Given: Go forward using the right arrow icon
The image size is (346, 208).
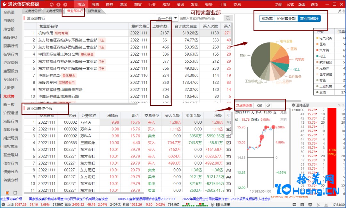Looking at the screenshot, I should (65, 4).
